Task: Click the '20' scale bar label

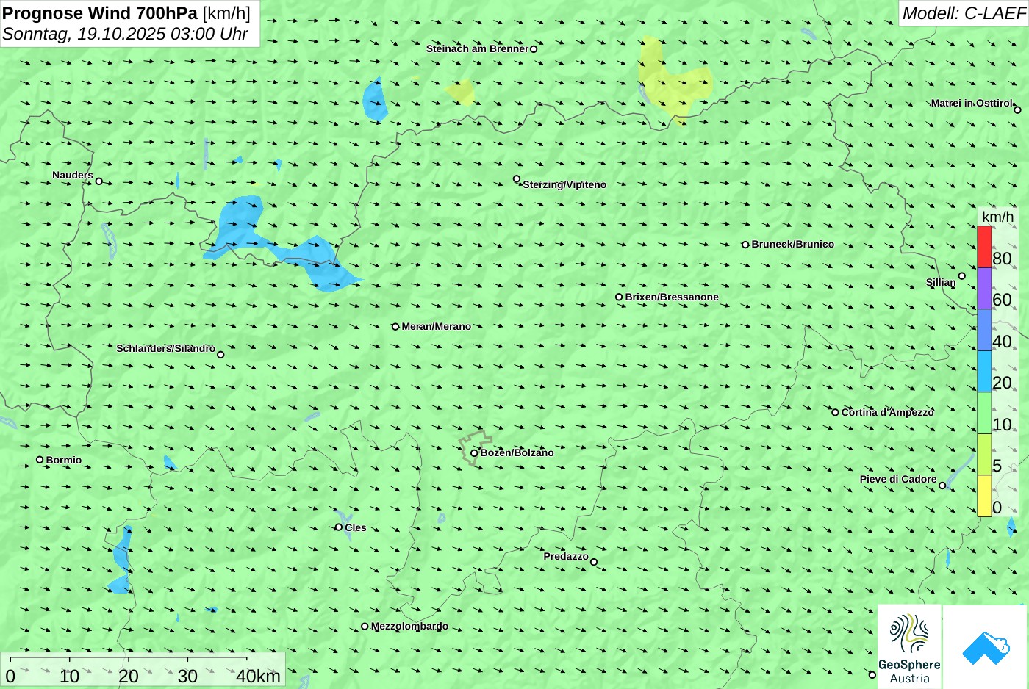Action: (x=129, y=677)
